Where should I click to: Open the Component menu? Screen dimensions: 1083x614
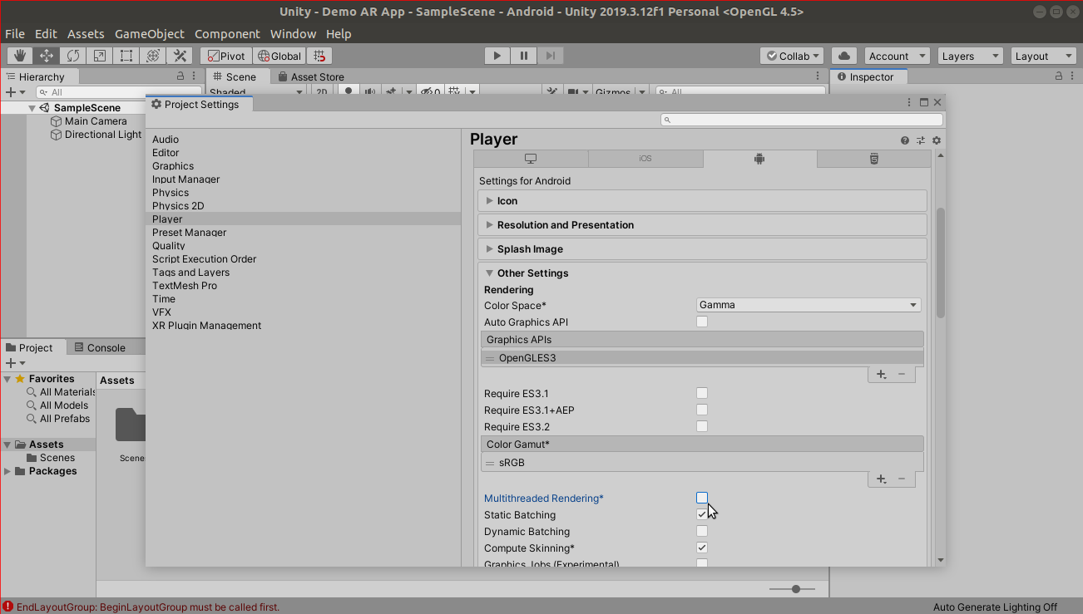227,34
